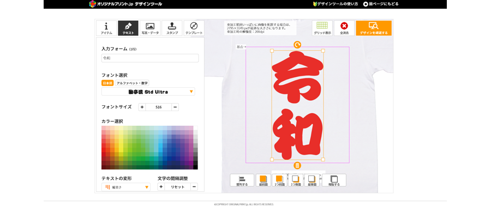Select the 日本語 font toggle
Screen dimensions: 491x213
coord(107,83)
